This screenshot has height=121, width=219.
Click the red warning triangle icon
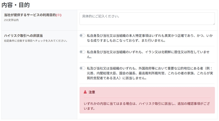pos(85,92)
